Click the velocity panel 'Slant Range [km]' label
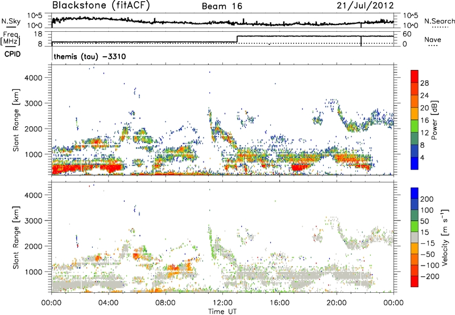This screenshot has width=455, height=315. (16, 237)
